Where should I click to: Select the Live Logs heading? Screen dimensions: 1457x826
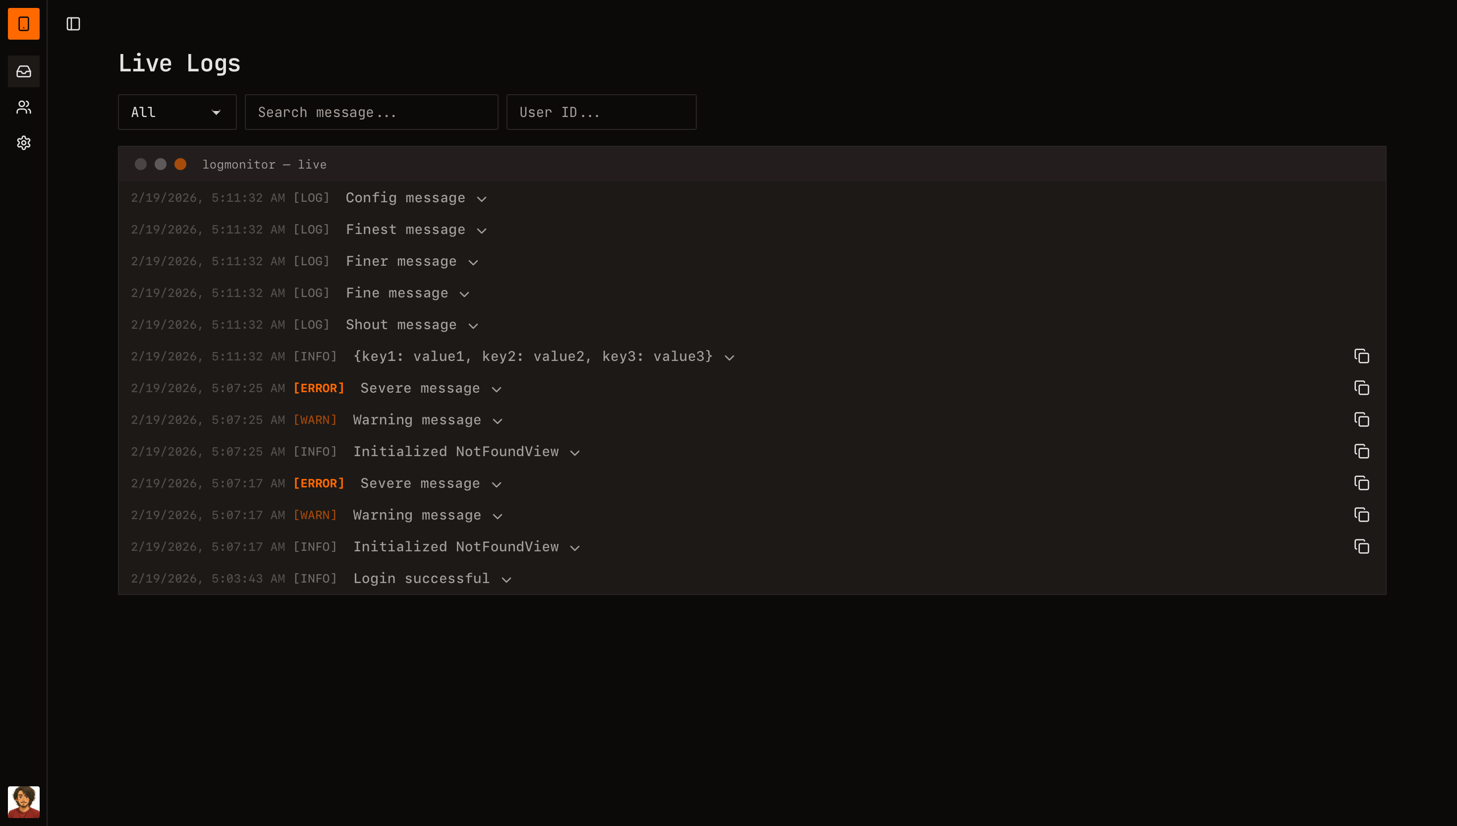(179, 63)
